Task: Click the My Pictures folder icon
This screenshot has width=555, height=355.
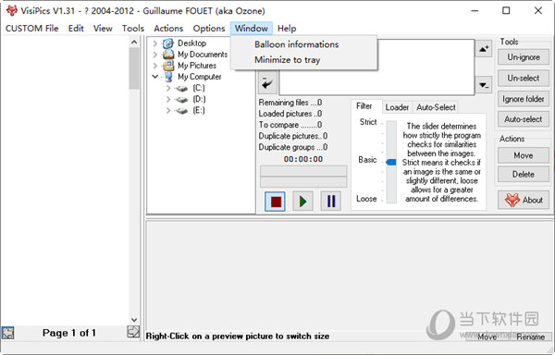Action: (x=168, y=66)
